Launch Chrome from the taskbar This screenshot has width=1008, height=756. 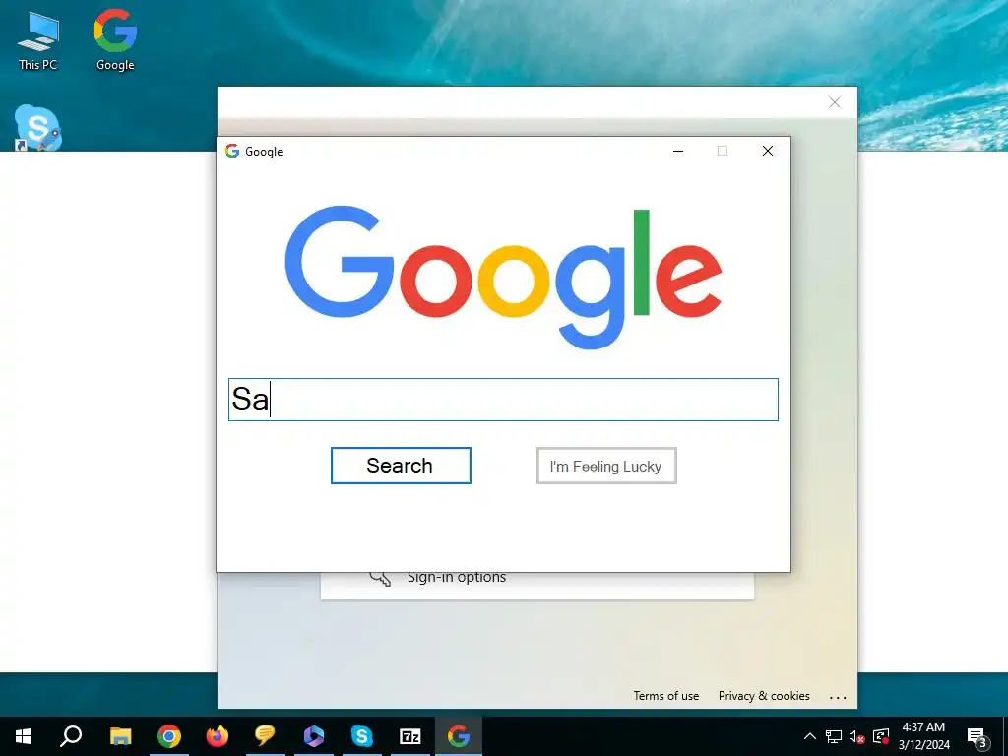[169, 736]
